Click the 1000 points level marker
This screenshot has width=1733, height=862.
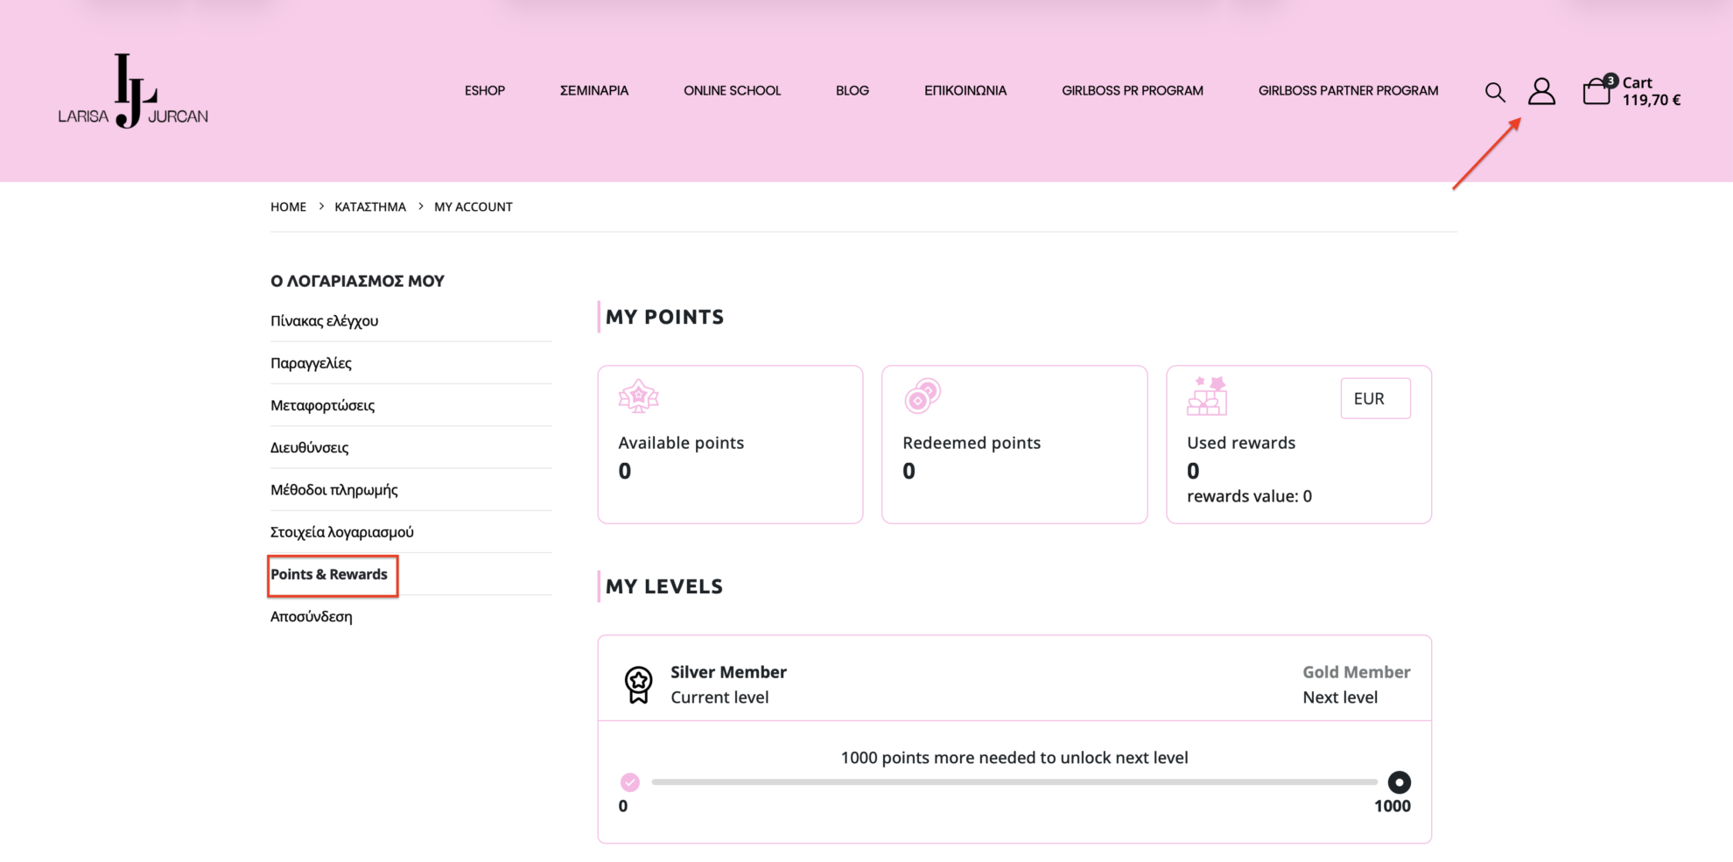[x=1399, y=781]
